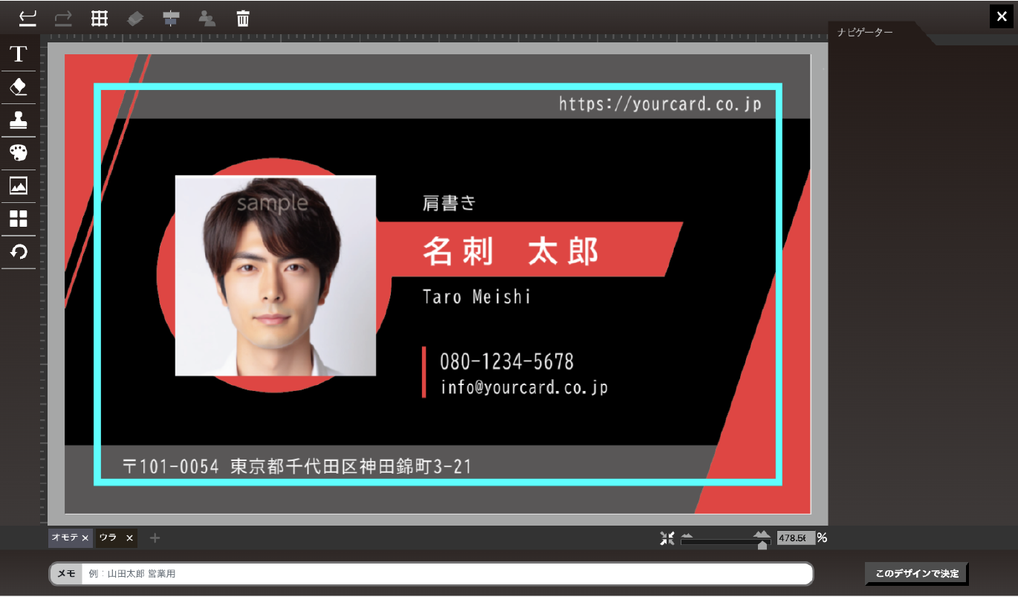Open the color palette tool
The image size is (1018, 597).
click(x=18, y=153)
